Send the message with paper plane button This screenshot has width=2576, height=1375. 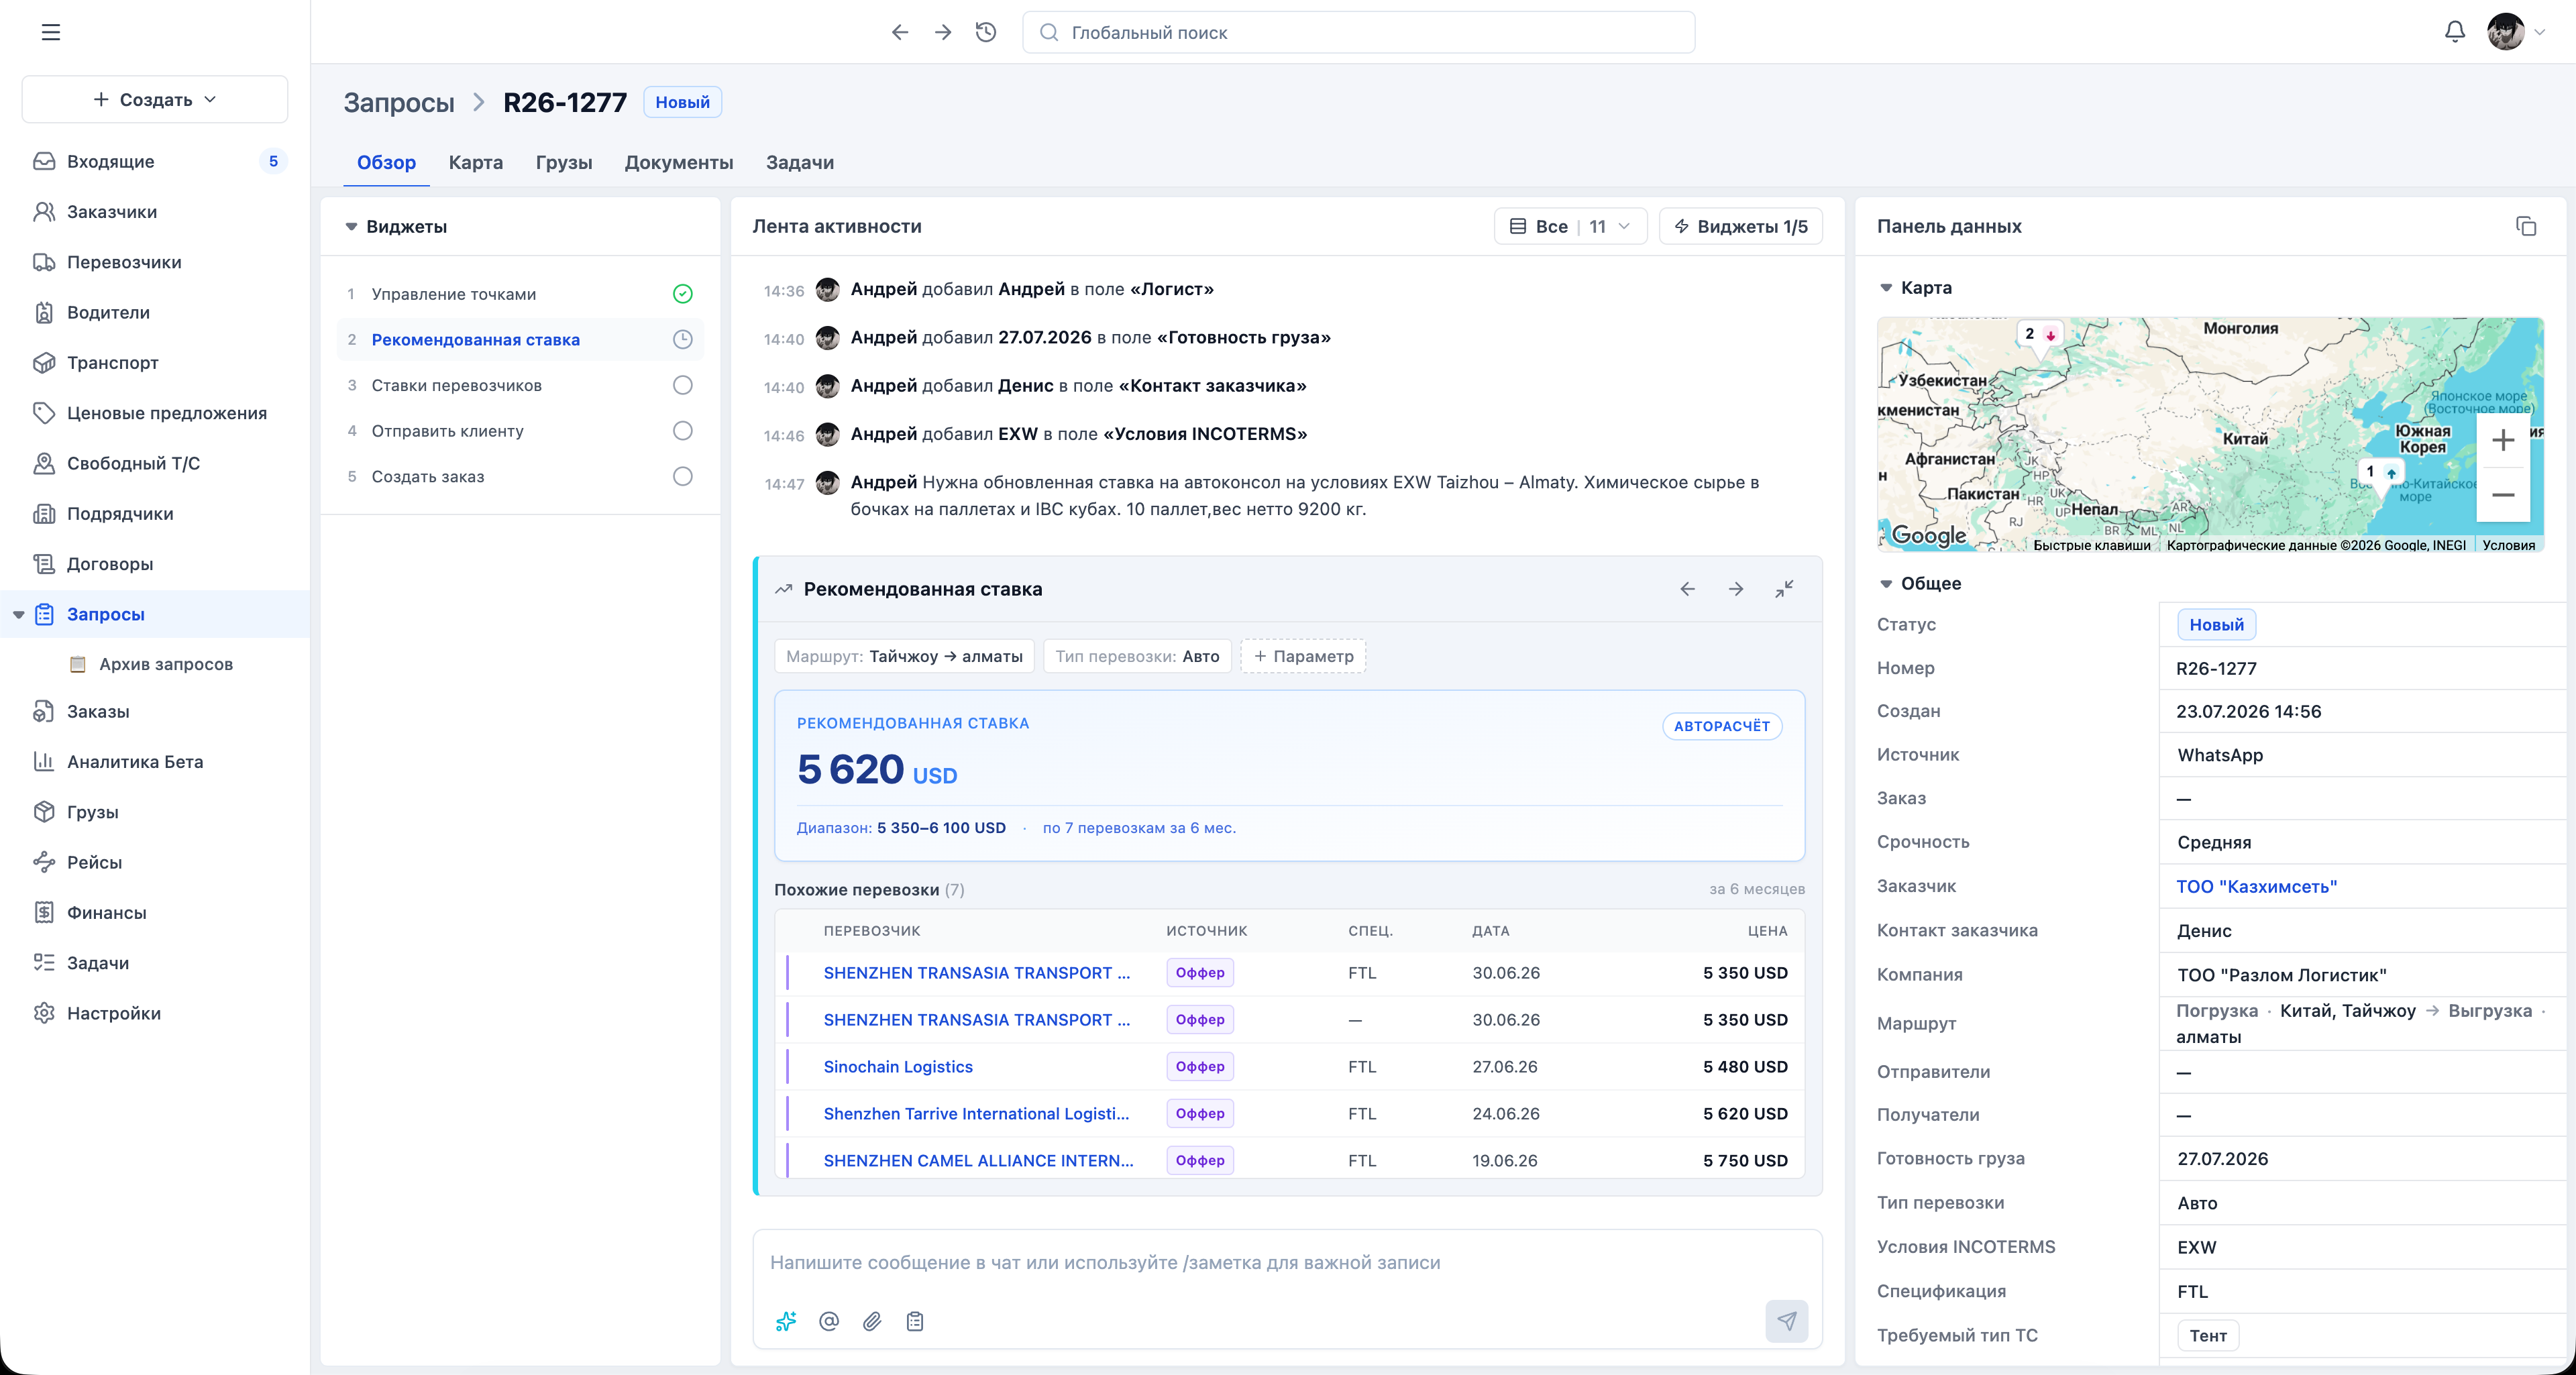pyautogui.click(x=1787, y=1321)
